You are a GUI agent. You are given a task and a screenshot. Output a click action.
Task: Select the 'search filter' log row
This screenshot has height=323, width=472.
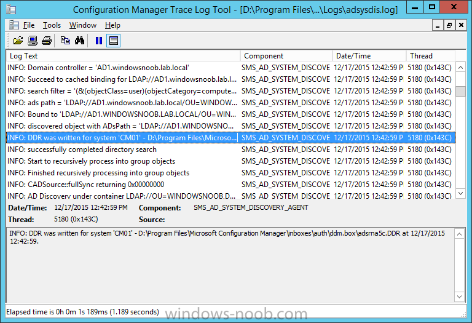[x=230, y=91]
